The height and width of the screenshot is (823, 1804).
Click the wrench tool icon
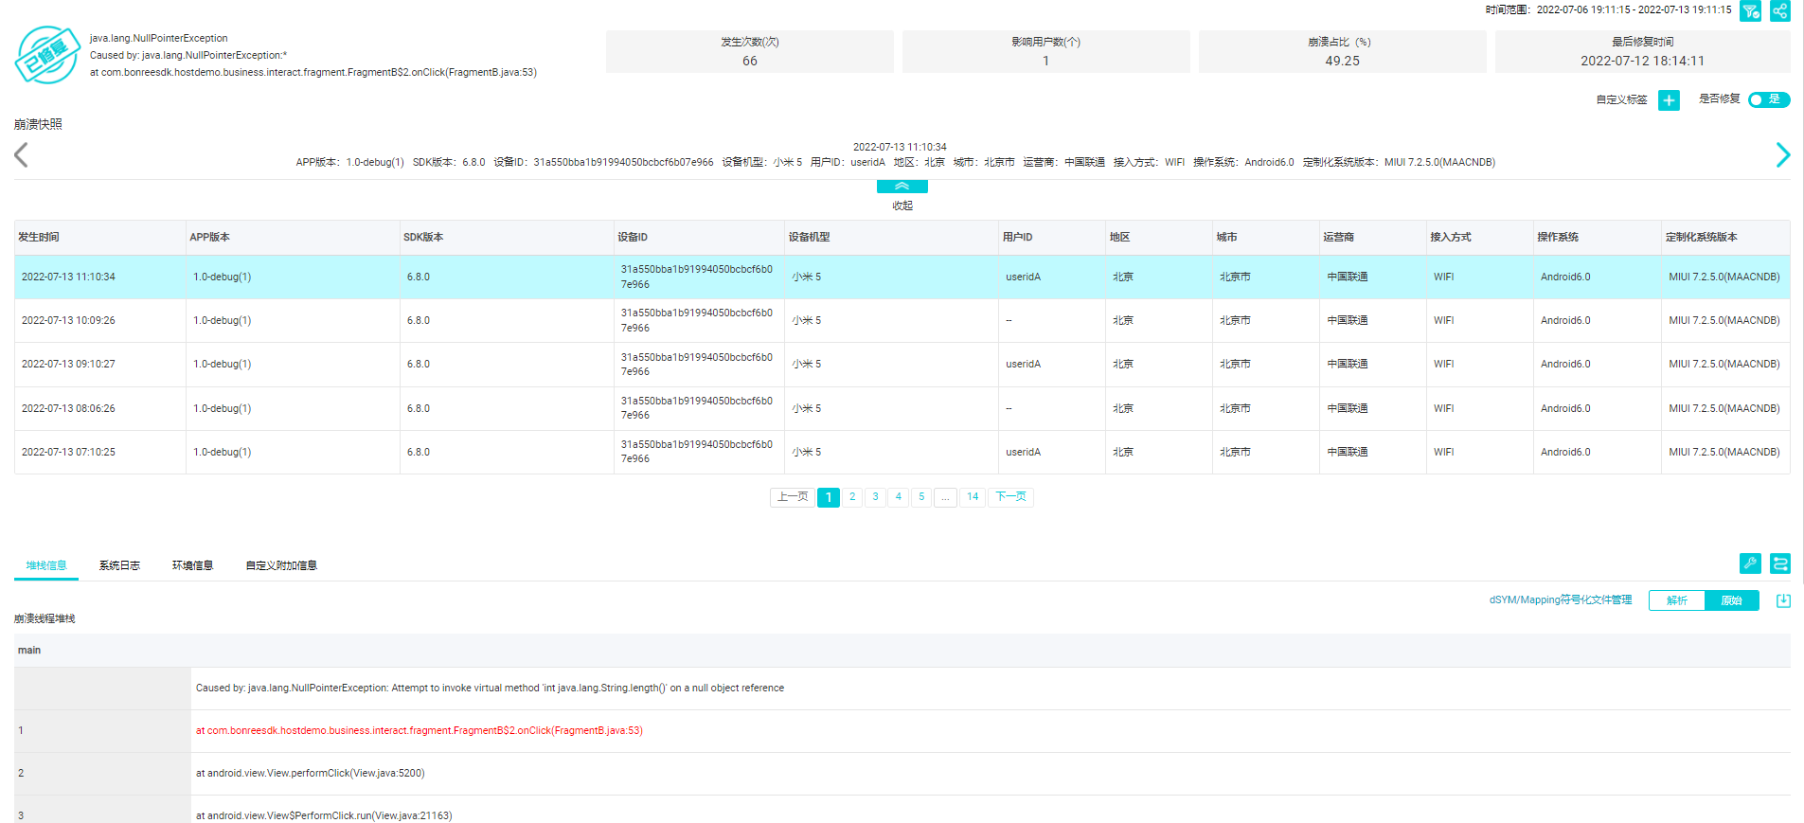coord(1750,564)
